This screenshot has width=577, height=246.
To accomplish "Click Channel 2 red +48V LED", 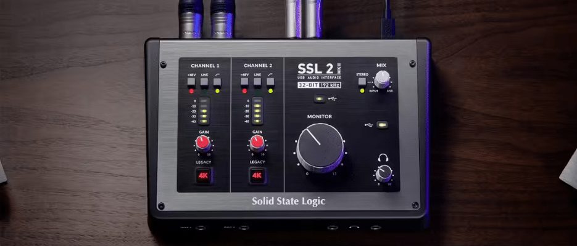I will [244, 90].
